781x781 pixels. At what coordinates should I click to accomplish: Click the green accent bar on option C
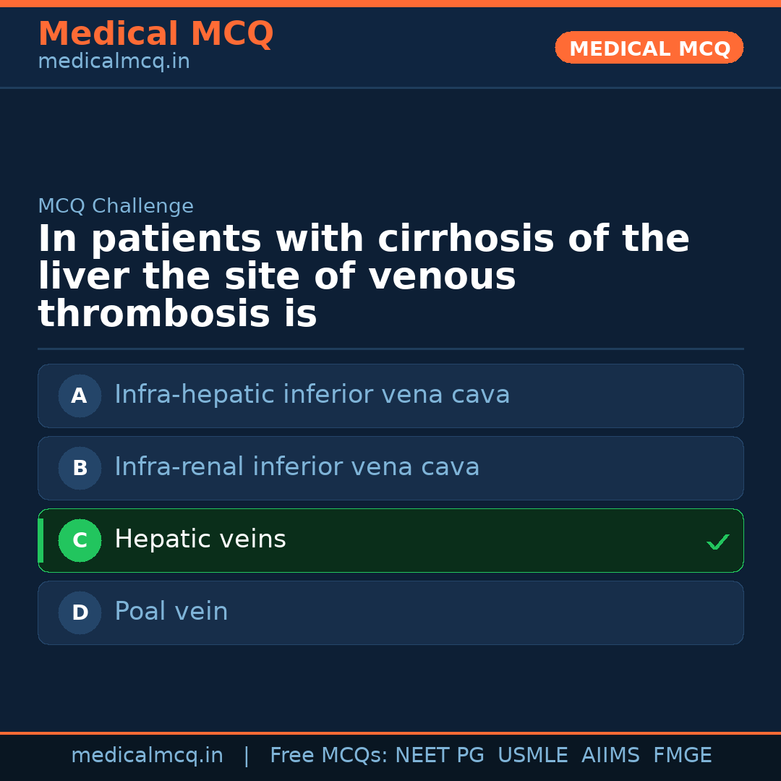40,540
